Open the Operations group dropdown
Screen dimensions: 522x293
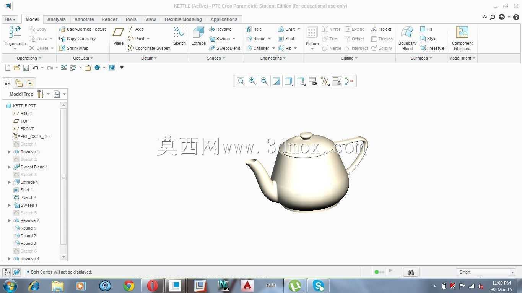pyautogui.click(x=29, y=58)
